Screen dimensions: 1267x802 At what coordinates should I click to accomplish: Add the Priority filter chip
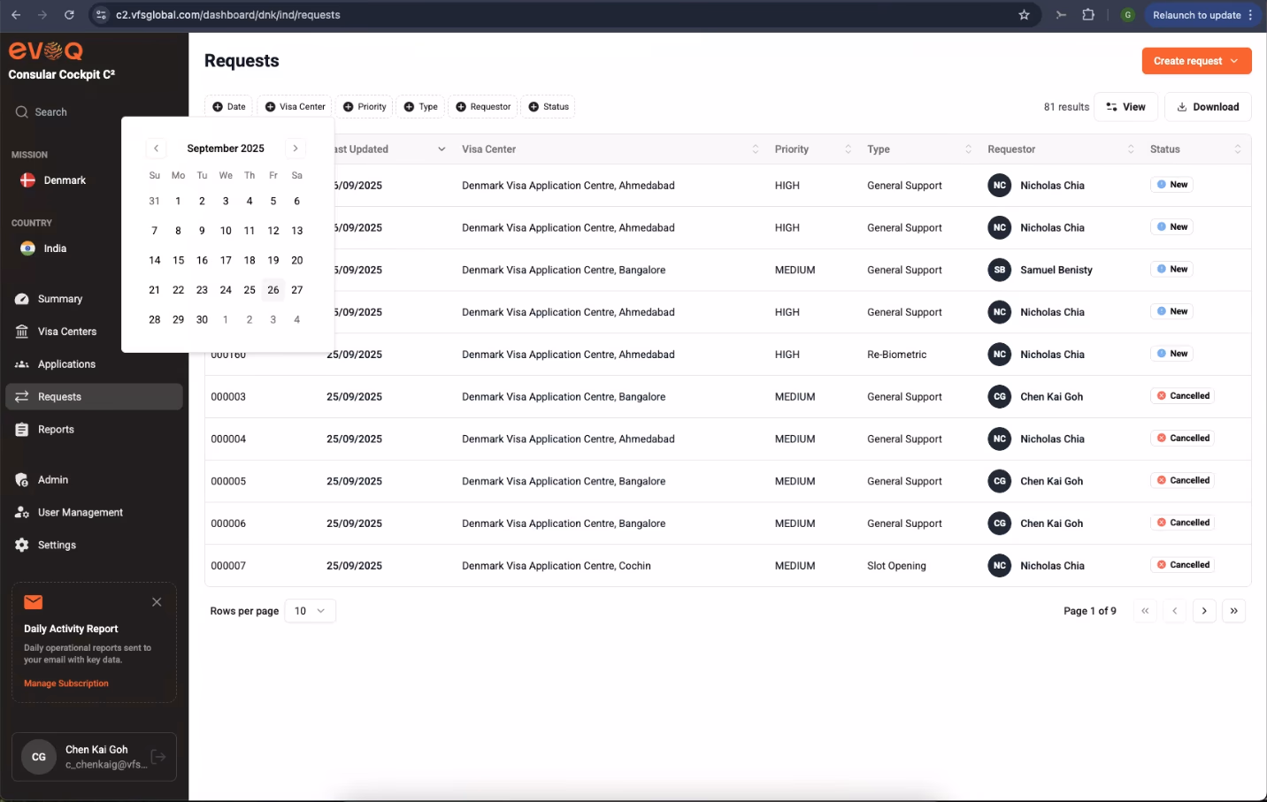(x=365, y=107)
